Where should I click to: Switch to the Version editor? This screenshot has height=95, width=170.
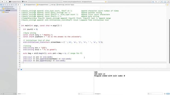coord(159,2)
